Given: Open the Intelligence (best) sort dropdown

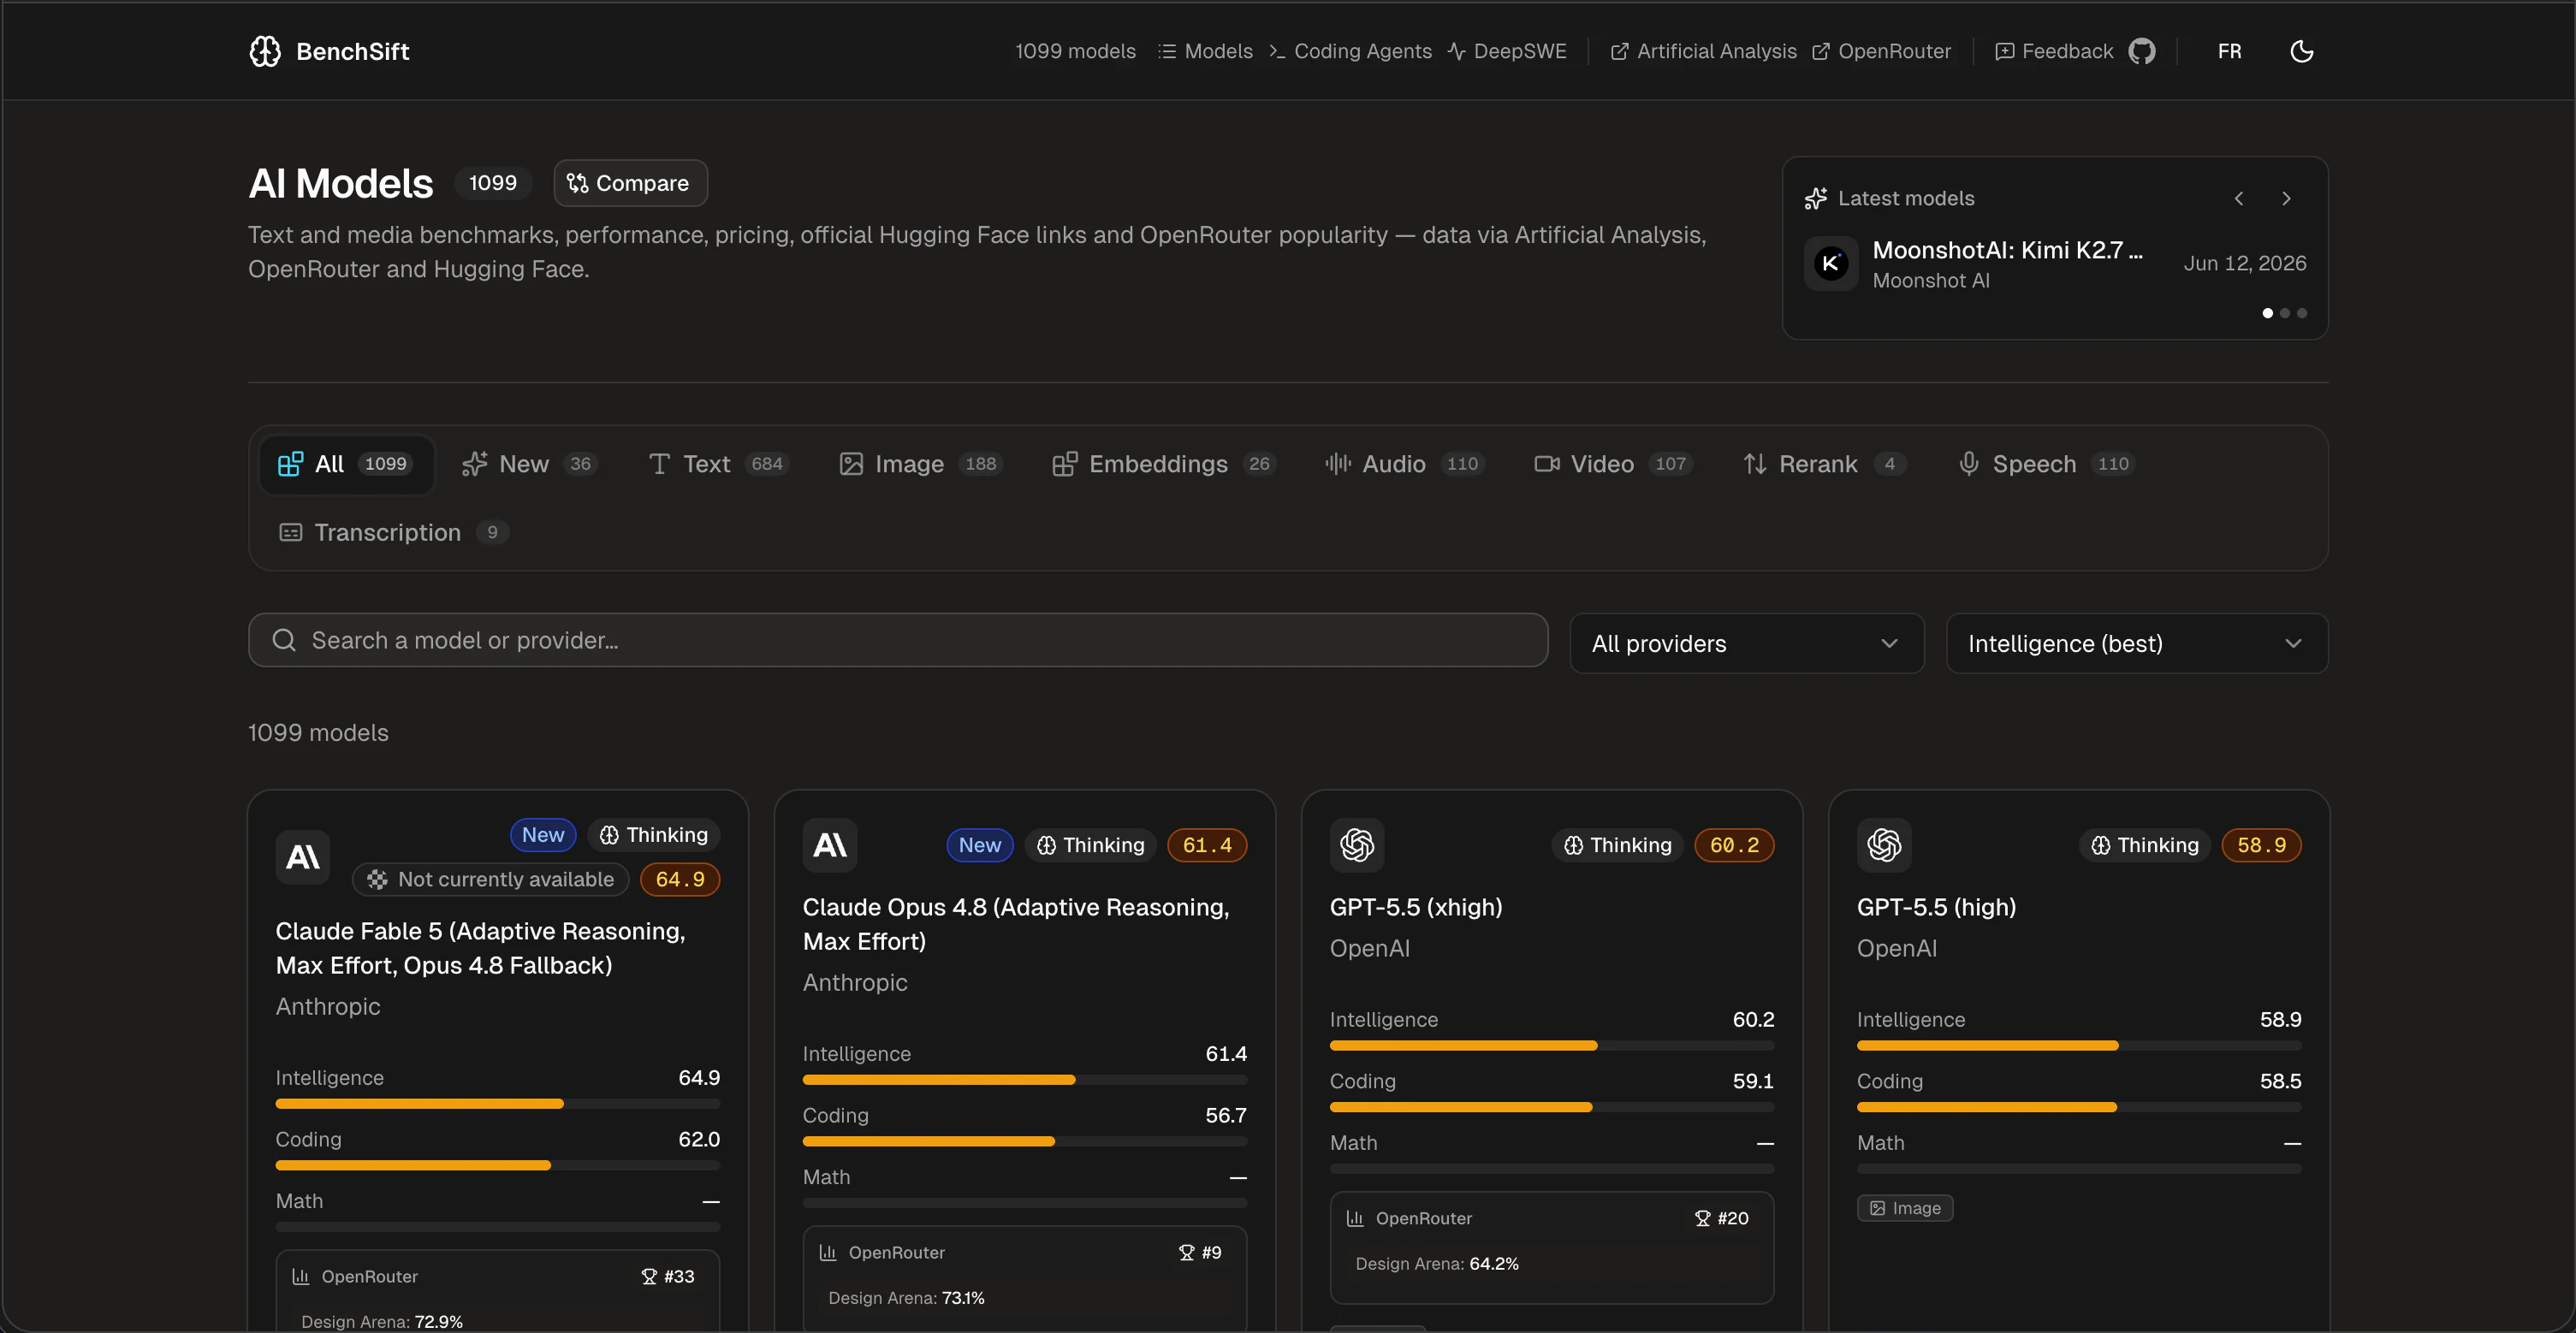Looking at the screenshot, I should 2137,643.
